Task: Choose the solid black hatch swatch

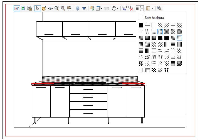Action: pos(141,25)
